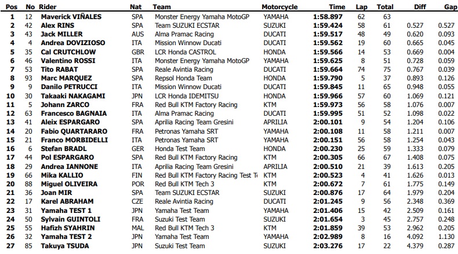
Task: Select Joan MIR's diff value 1.979
Action: coord(415,193)
